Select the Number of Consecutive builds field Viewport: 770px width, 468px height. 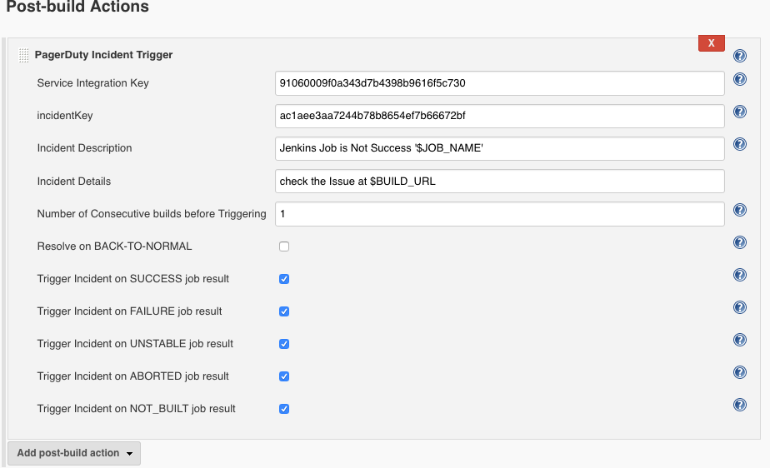[499, 214]
